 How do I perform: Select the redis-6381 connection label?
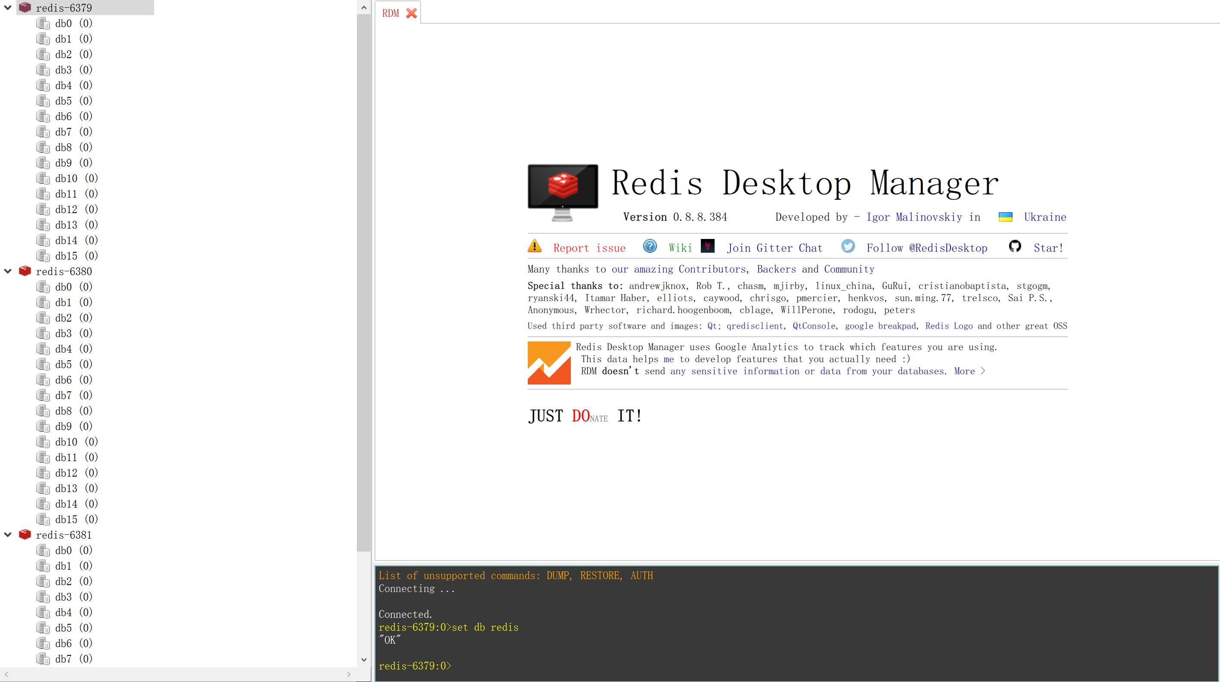click(64, 534)
